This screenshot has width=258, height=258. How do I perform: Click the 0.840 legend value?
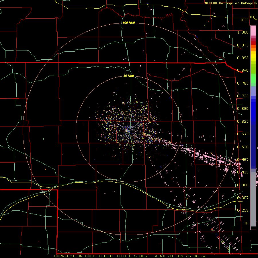point(243,71)
